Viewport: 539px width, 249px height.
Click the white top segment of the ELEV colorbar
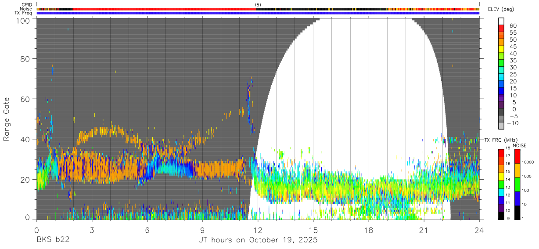click(501, 21)
